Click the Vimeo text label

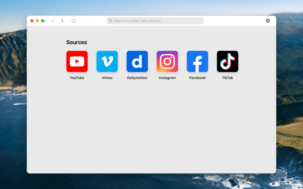(x=107, y=78)
